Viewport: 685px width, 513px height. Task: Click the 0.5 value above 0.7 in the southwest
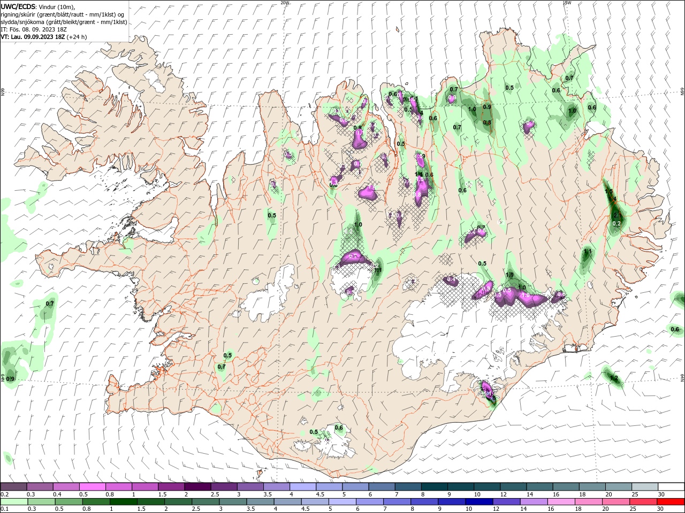(227, 355)
